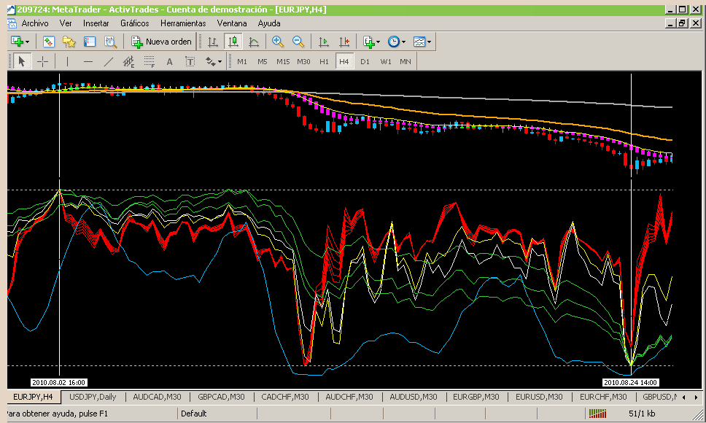The image size is (706, 423).
Task: Switch chart to line chart mode
Action: (254, 42)
